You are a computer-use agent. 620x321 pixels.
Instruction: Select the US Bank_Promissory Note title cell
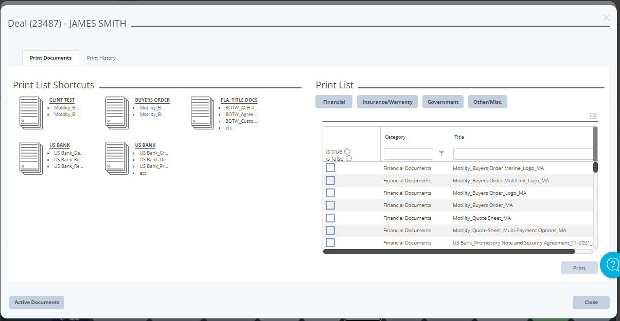tap(523, 242)
